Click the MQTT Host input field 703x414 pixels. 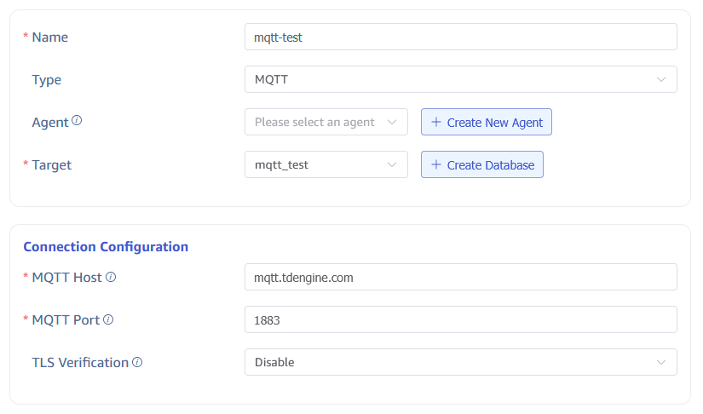[x=460, y=277]
